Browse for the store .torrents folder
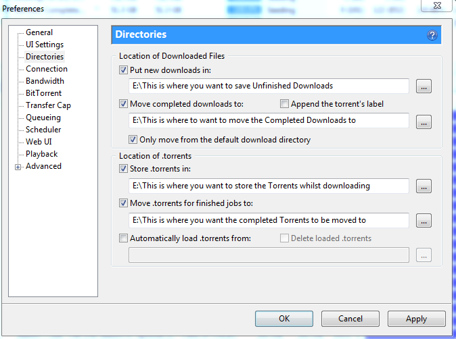The width and height of the screenshot is (456, 339). click(424, 186)
